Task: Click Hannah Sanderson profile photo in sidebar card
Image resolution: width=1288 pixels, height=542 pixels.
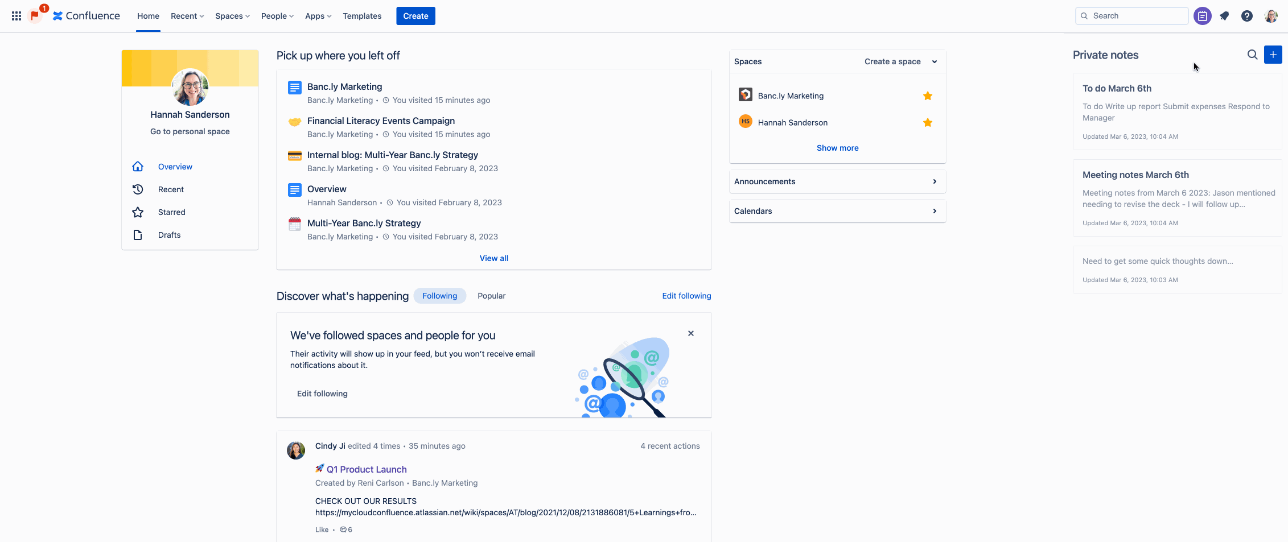Action: tap(190, 87)
